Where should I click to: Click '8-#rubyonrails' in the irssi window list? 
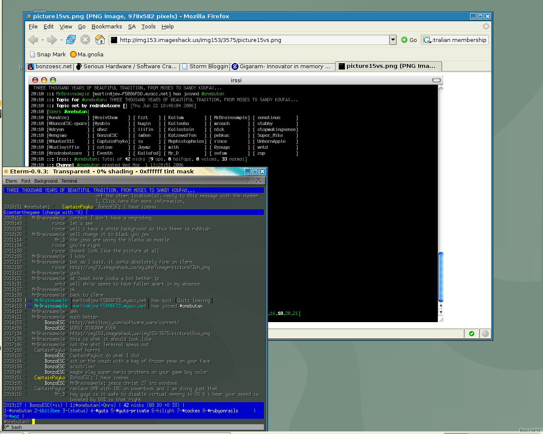point(220,411)
